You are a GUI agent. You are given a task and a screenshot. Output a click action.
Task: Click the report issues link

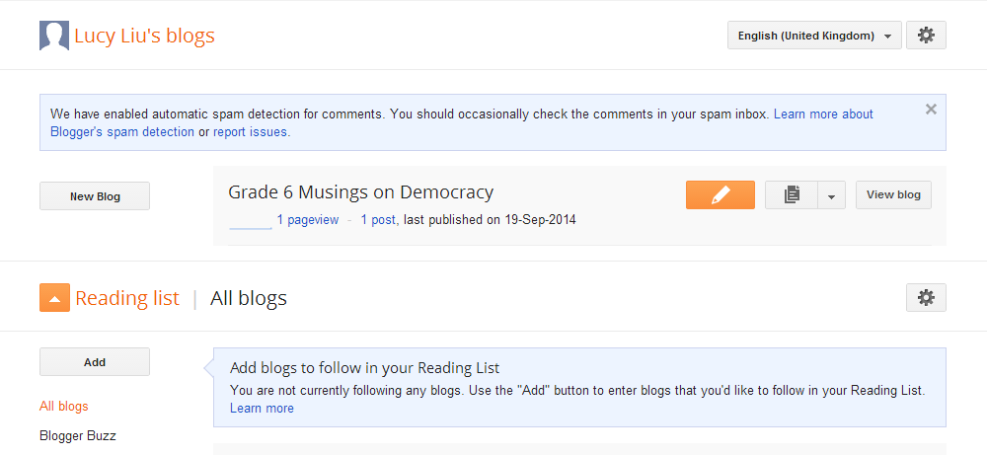coord(251,132)
